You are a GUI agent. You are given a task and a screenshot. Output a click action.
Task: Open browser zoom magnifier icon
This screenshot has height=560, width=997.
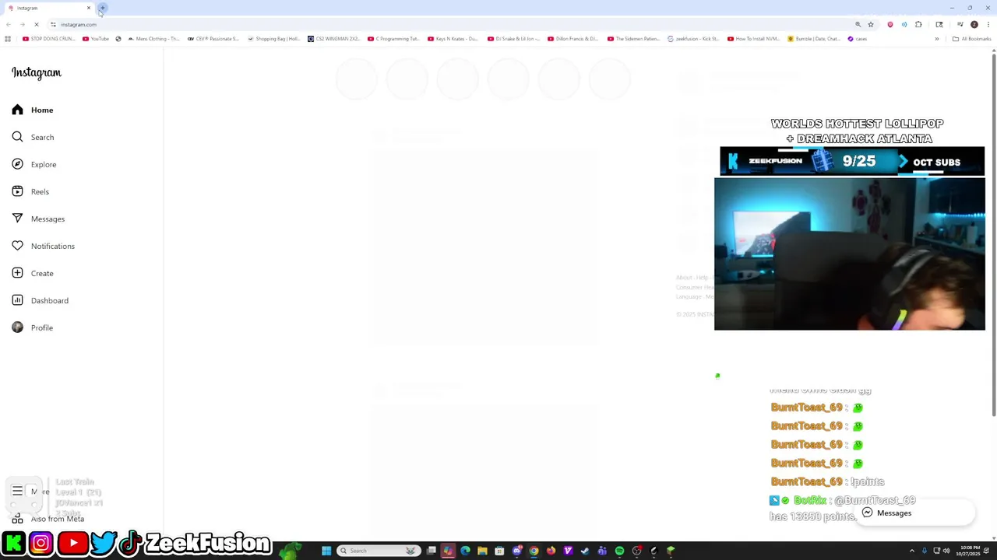tap(858, 24)
